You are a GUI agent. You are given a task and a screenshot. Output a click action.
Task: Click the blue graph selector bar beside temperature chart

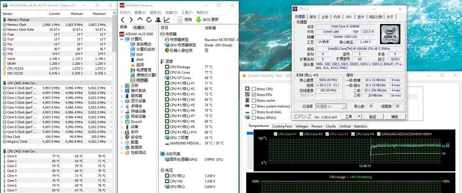coord(250,133)
